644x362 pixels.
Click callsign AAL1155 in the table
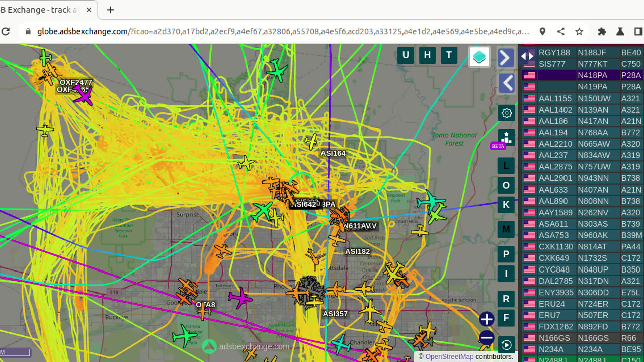click(555, 98)
